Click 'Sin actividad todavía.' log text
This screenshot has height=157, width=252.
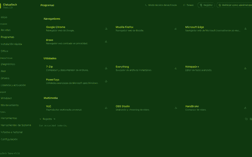point(53,126)
